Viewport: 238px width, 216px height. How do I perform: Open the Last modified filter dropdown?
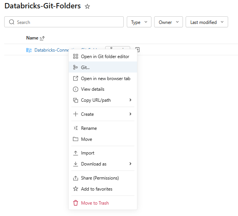207,22
